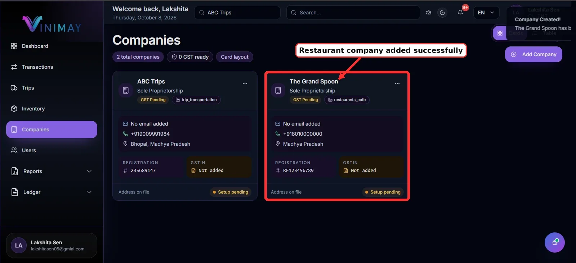Toggle dark mode moon icon

pos(442,13)
